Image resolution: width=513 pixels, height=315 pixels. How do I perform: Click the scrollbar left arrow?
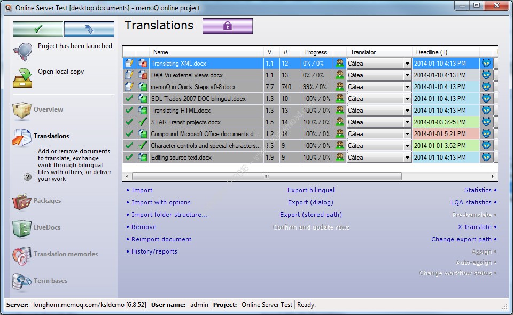click(127, 176)
